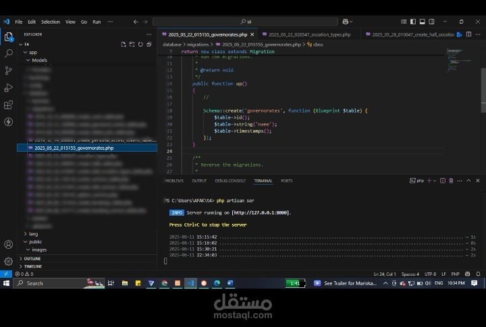Switch to the PROBLEMS panel tab
The height and width of the screenshot is (327, 486).
click(x=174, y=181)
